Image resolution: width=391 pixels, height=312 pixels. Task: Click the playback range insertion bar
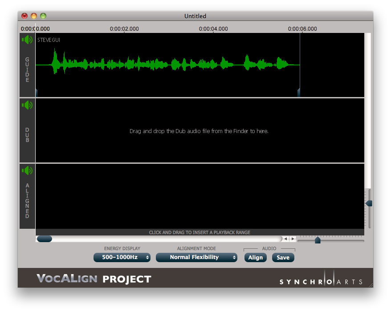pyautogui.click(x=199, y=232)
